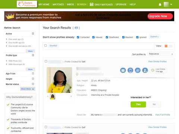Click Yes for Interested in her
The width and height of the screenshot is (179, 134).
138,104
